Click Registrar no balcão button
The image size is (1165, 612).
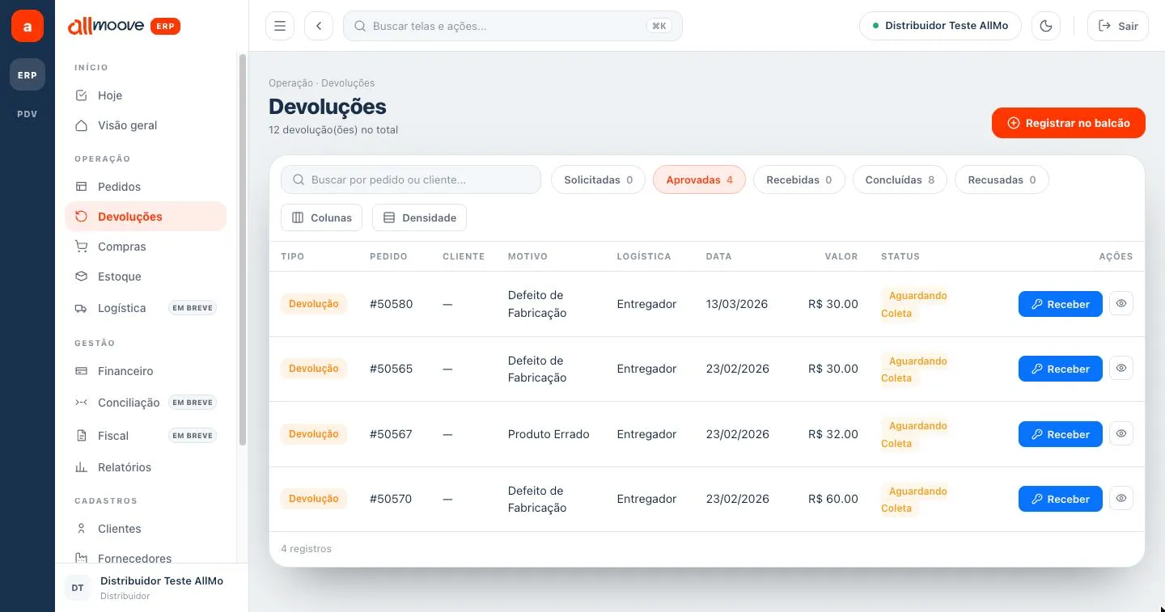click(1069, 123)
